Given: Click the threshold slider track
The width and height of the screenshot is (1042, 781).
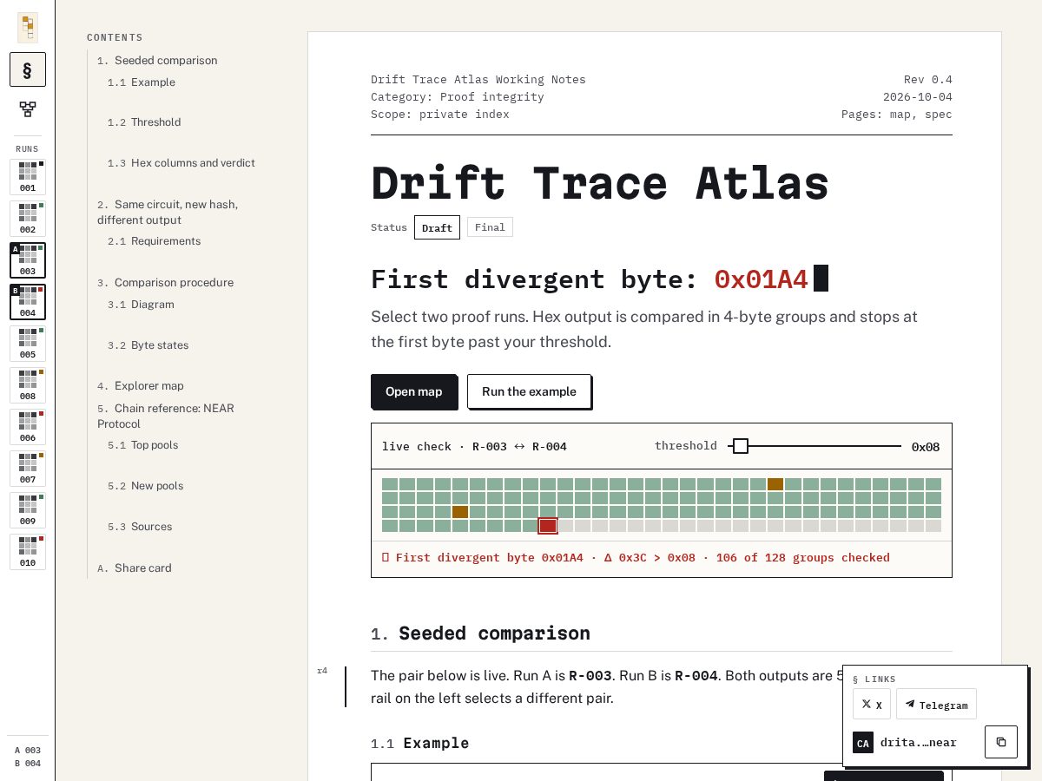Looking at the screenshot, I should pos(814,446).
